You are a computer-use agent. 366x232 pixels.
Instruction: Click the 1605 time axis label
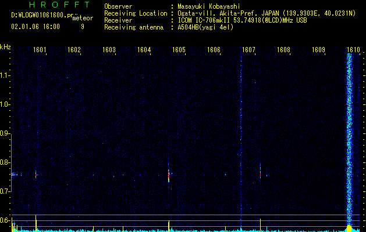pos(179,50)
